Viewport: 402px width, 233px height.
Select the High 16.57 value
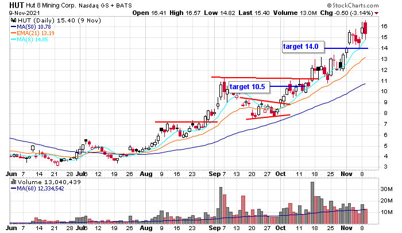[x=185, y=13]
